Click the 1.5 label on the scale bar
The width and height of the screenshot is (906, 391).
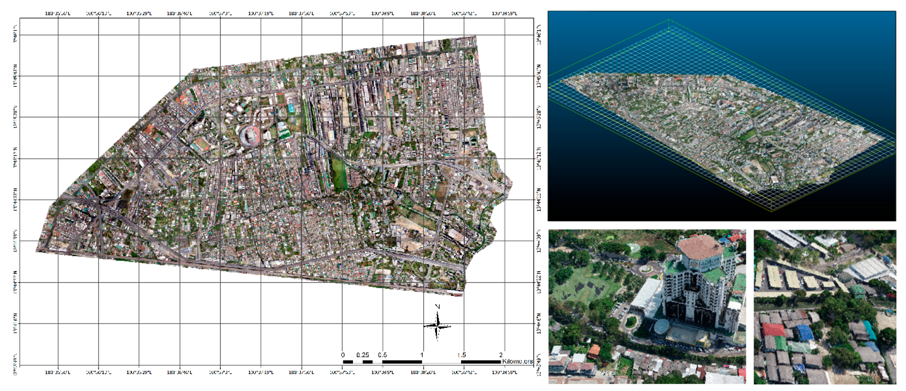[x=461, y=355]
